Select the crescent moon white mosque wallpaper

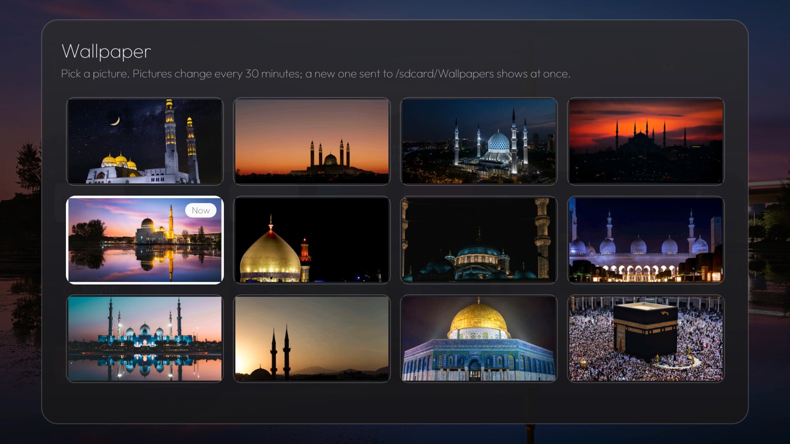click(144, 141)
